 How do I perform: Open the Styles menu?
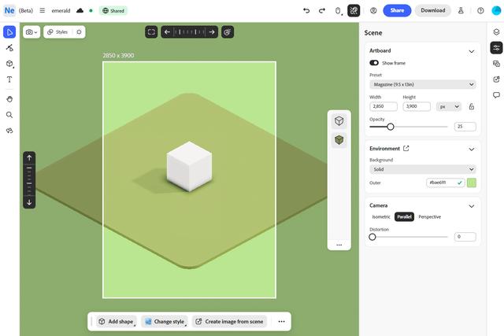coord(57,32)
